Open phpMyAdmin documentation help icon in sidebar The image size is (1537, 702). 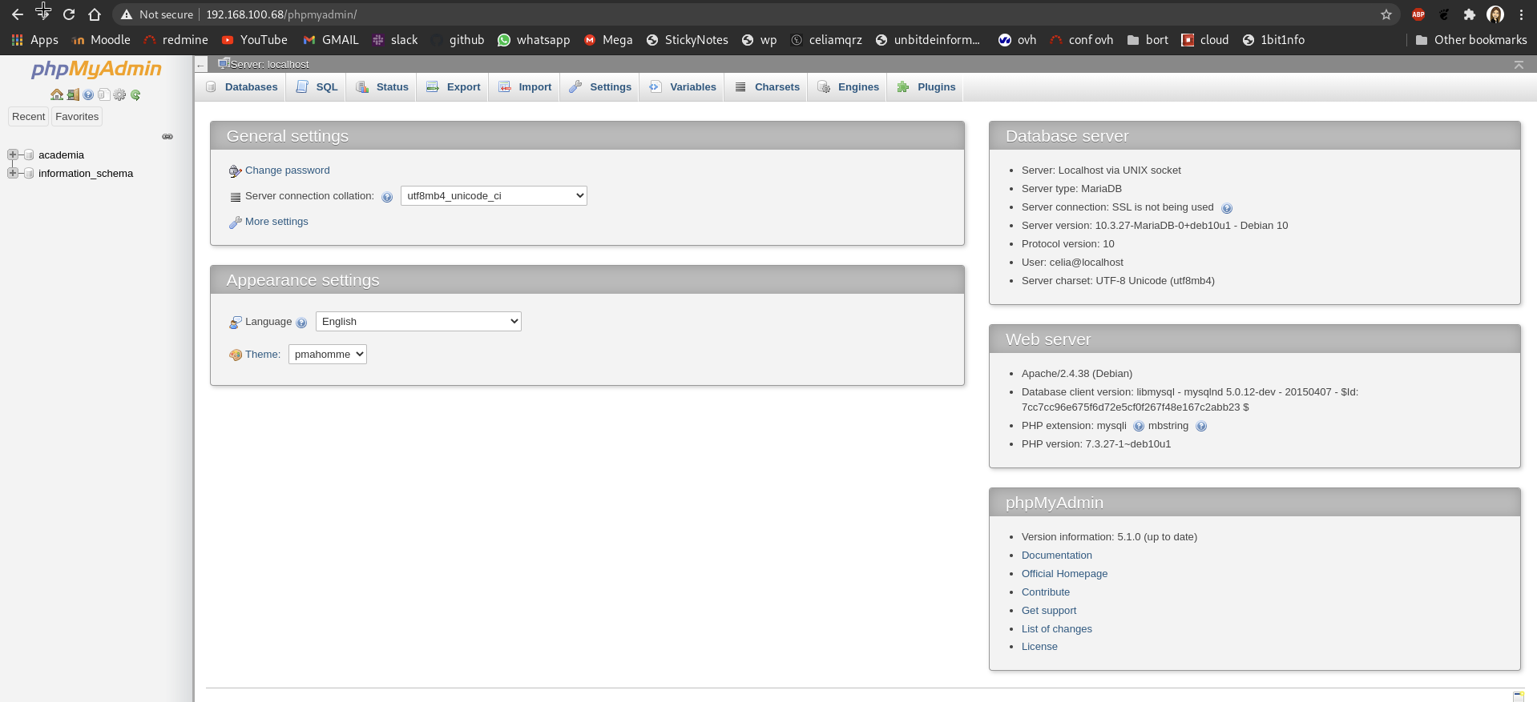[88, 94]
